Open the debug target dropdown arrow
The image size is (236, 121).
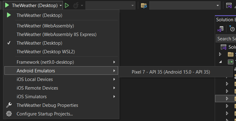[61, 6]
